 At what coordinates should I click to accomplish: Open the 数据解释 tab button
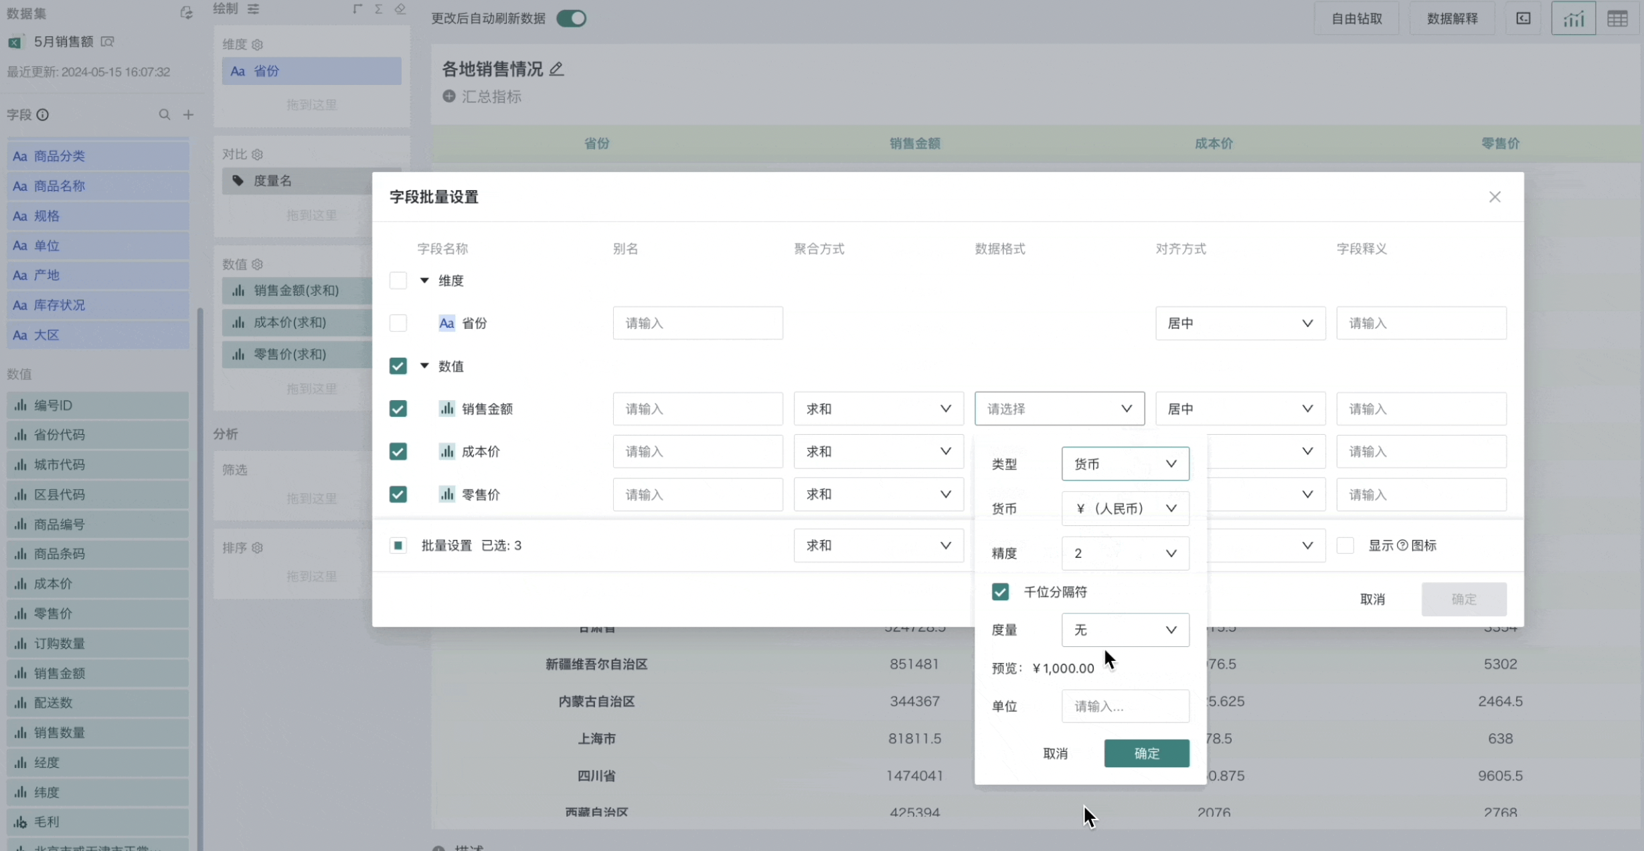click(1452, 19)
